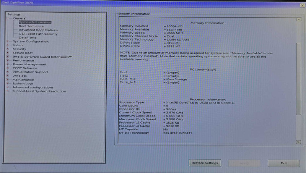Click the Memory Channel Mode row
This screenshot has height=173, width=306.
(x=147, y=36)
